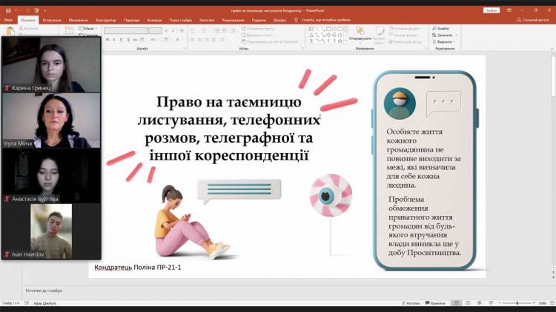The height and width of the screenshot is (312, 556).
Task: Switch to the Вставлення ribbon tab
Action: click(x=52, y=20)
